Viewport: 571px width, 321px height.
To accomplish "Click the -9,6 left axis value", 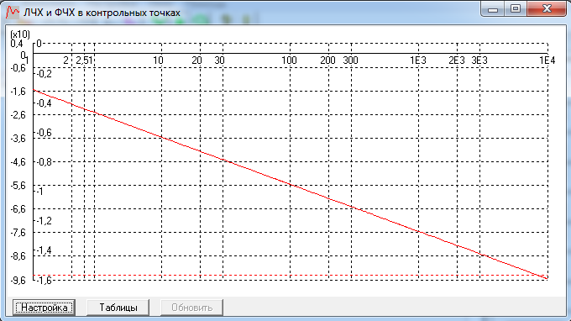I will coord(18,281).
